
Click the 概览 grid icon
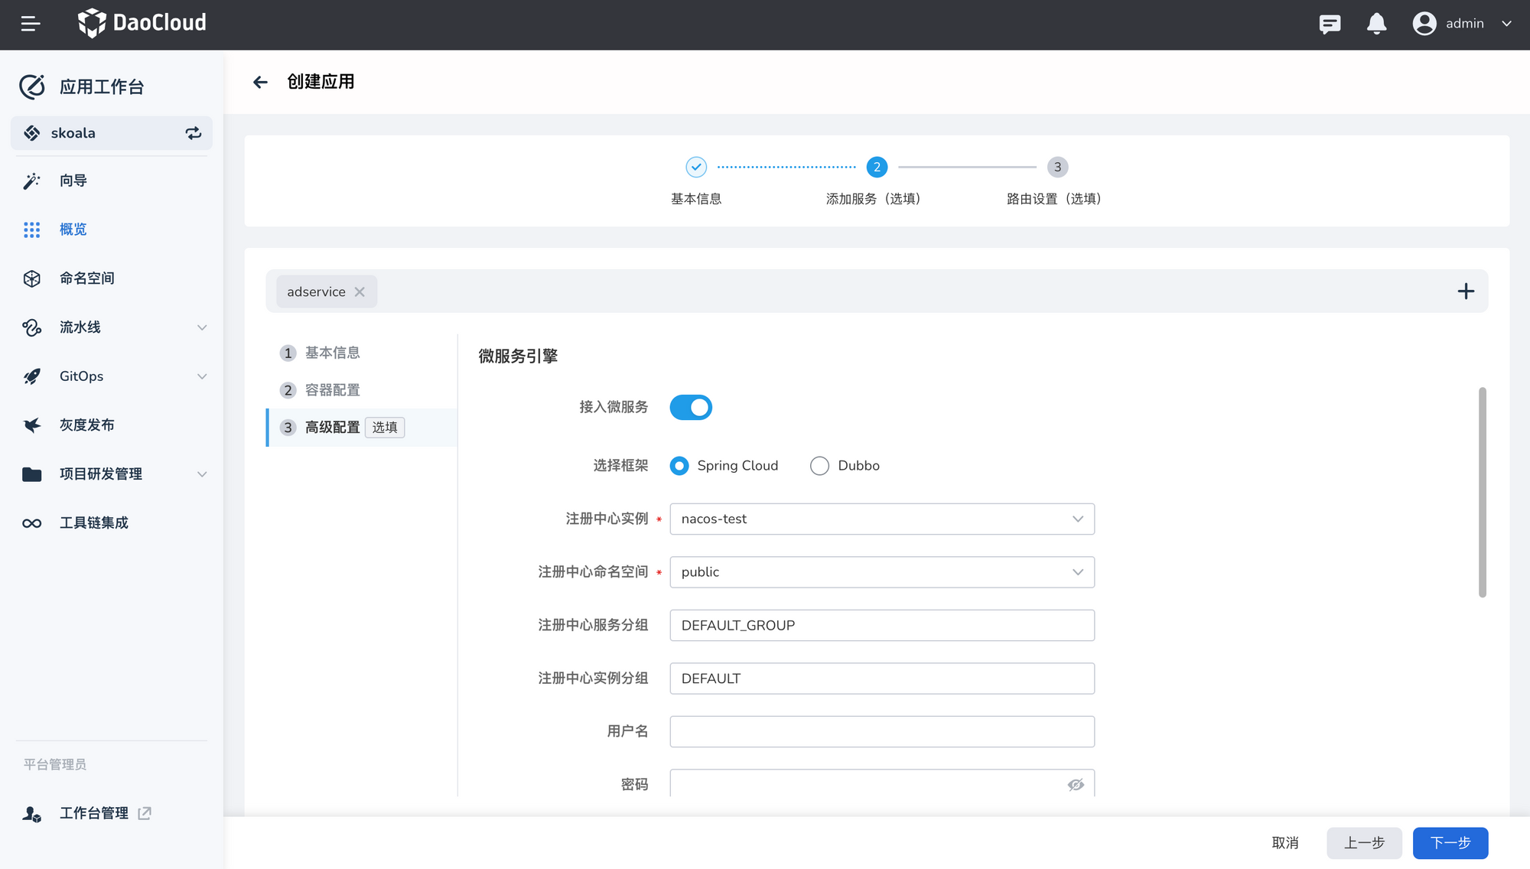pos(31,229)
